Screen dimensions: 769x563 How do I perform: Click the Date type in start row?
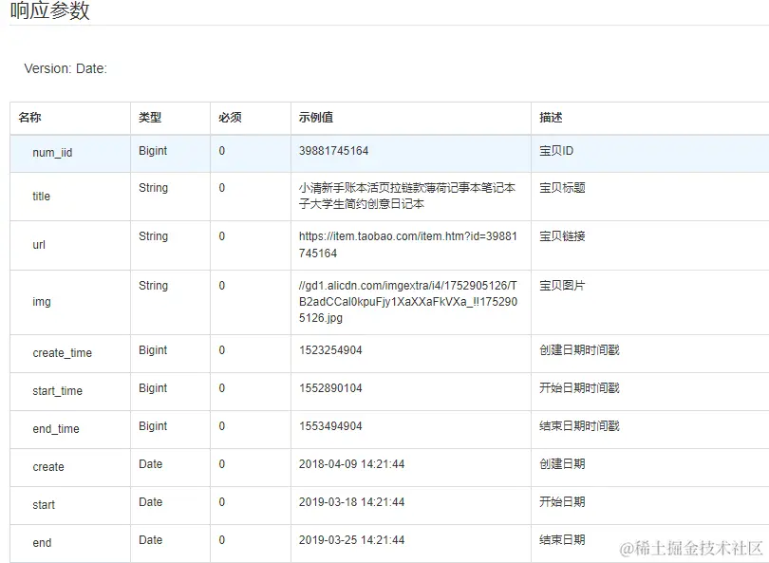coord(151,501)
